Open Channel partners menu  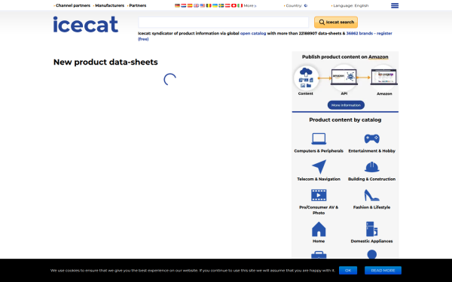(x=72, y=5)
